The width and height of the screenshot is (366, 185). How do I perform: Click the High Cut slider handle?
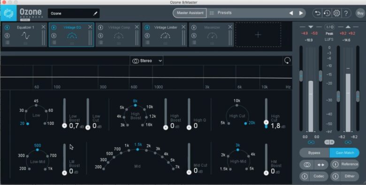point(266,122)
